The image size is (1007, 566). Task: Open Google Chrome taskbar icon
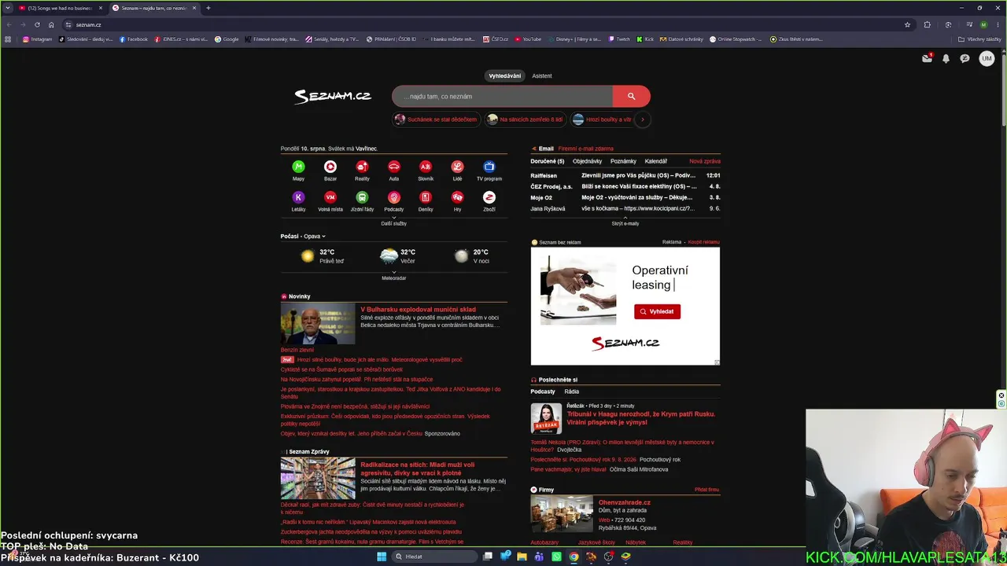(574, 557)
